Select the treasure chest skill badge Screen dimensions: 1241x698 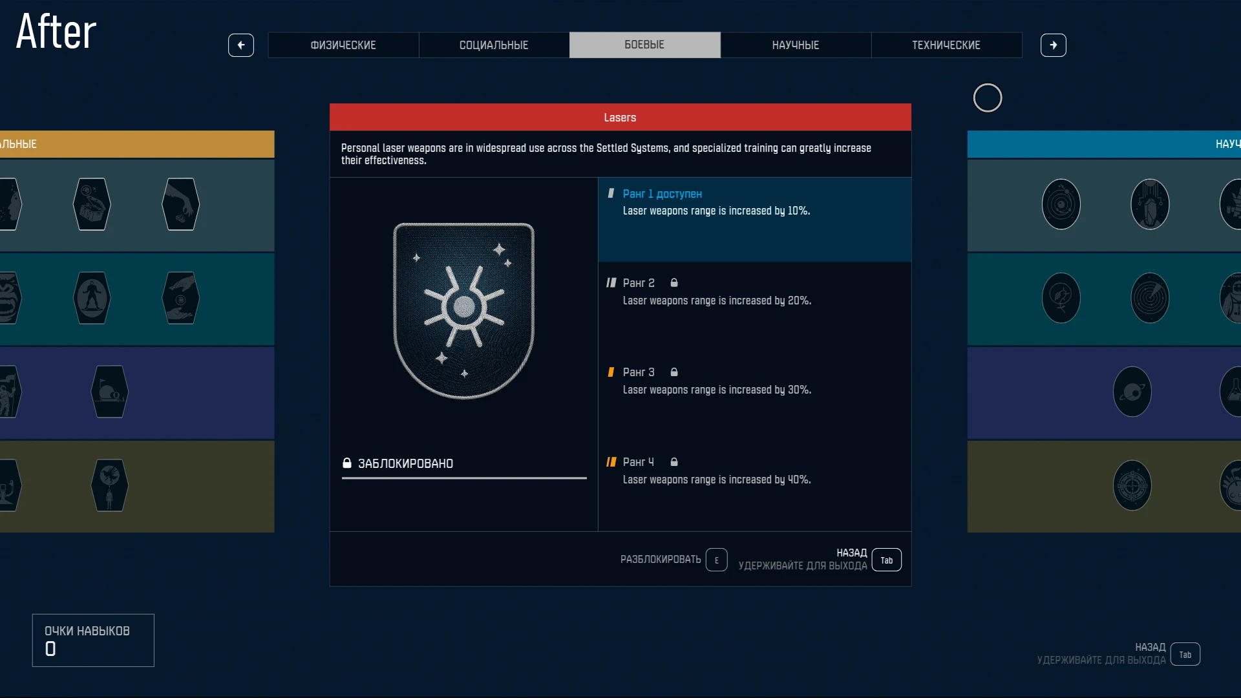tap(92, 204)
